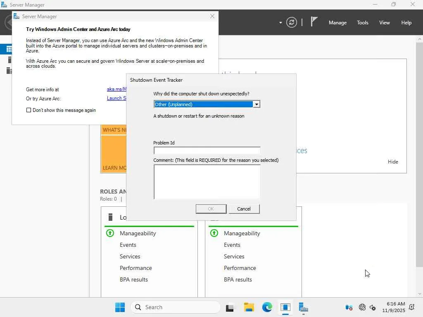
Task: Click the scroll-down arrow of the dashboard
Action: [x=420, y=294]
